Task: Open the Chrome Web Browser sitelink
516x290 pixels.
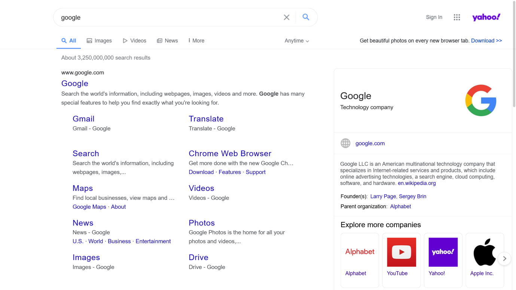Action: tap(230, 154)
